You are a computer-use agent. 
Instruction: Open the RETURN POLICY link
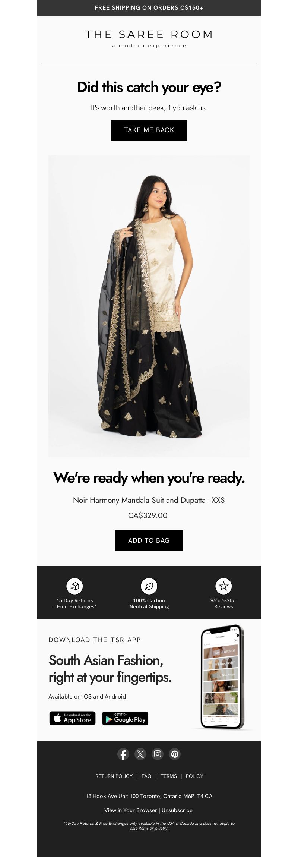(x=114, y=776)
